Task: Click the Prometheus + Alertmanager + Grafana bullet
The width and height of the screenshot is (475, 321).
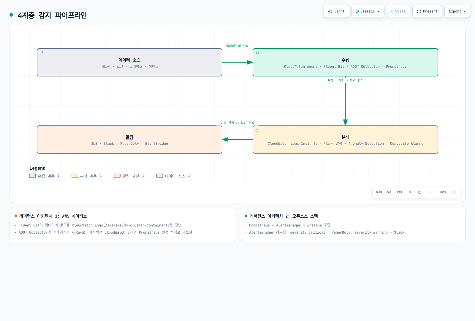Action: click(x=290, y=225)
